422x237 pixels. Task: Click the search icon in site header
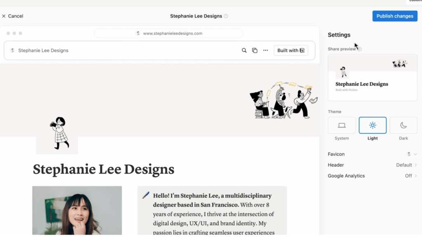[x=244, y=51]
